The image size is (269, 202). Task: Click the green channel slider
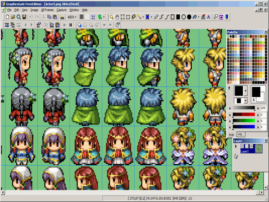point(244,121)
